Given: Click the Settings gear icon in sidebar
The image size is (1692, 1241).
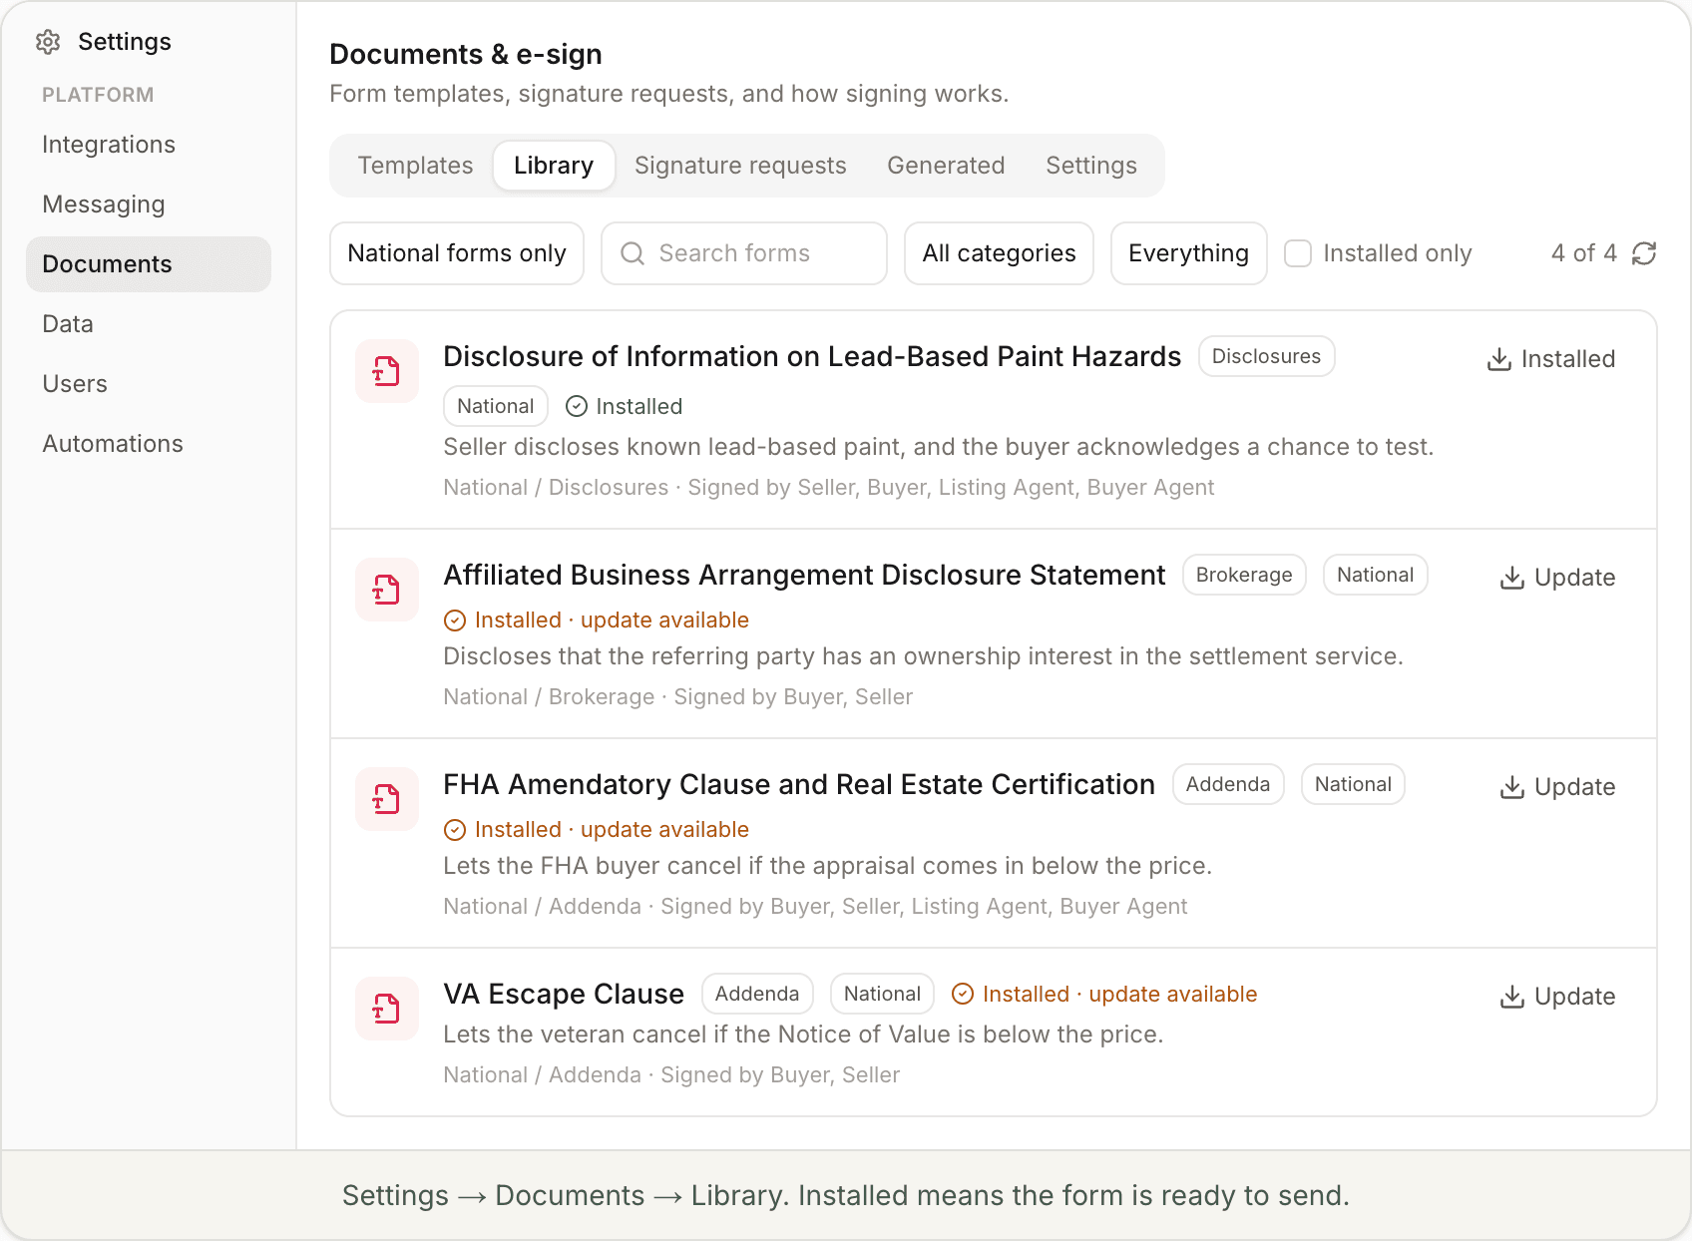Looking at the screenshot, I should point(48,42).
